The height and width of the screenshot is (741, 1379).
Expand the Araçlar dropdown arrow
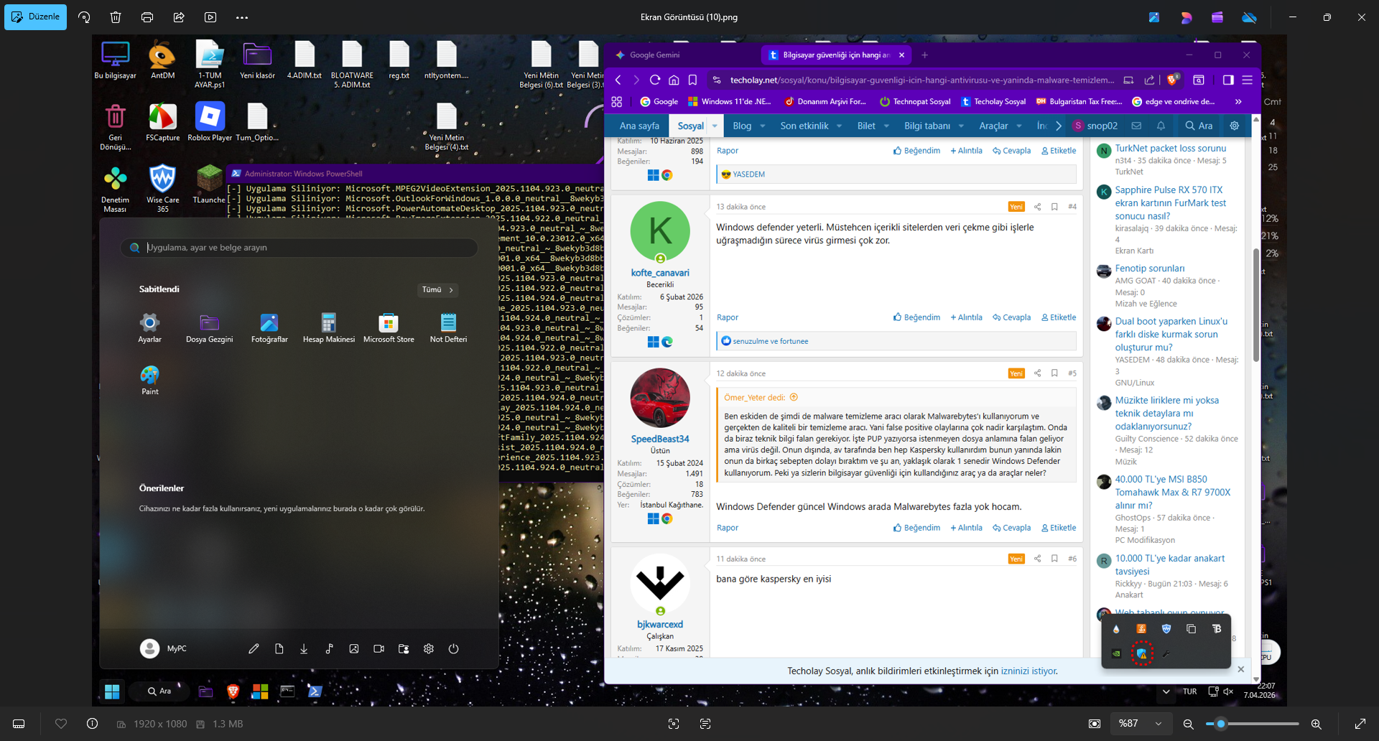coord(1019,126)
